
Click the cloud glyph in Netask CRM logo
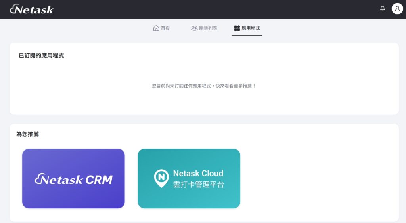pyautogui.click(x=39, y=179)
